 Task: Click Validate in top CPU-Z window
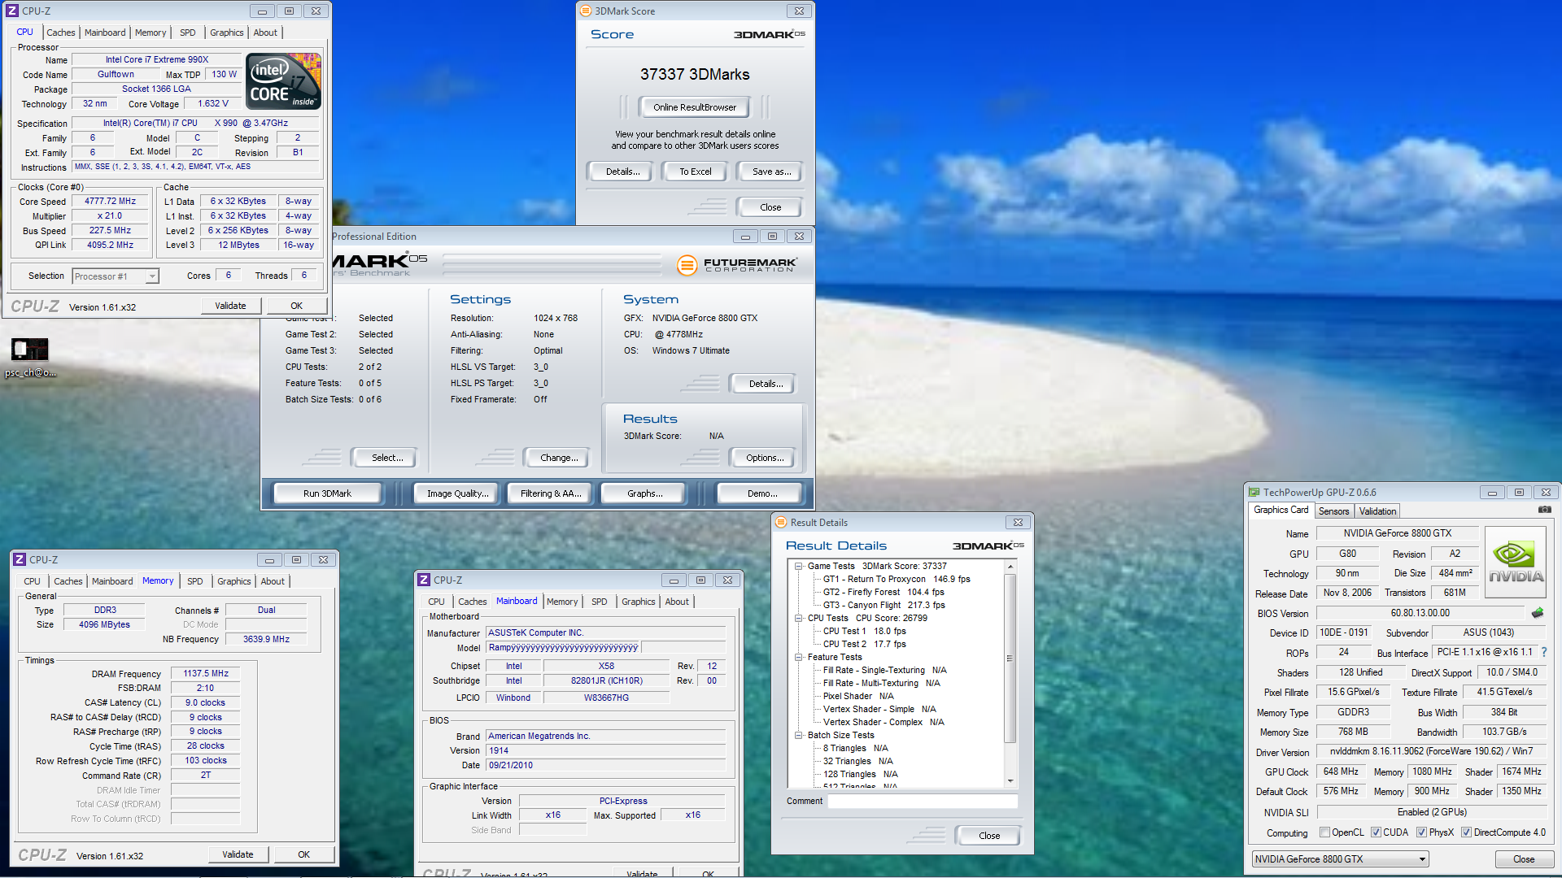pyautogui.click(x=230, y=306)
